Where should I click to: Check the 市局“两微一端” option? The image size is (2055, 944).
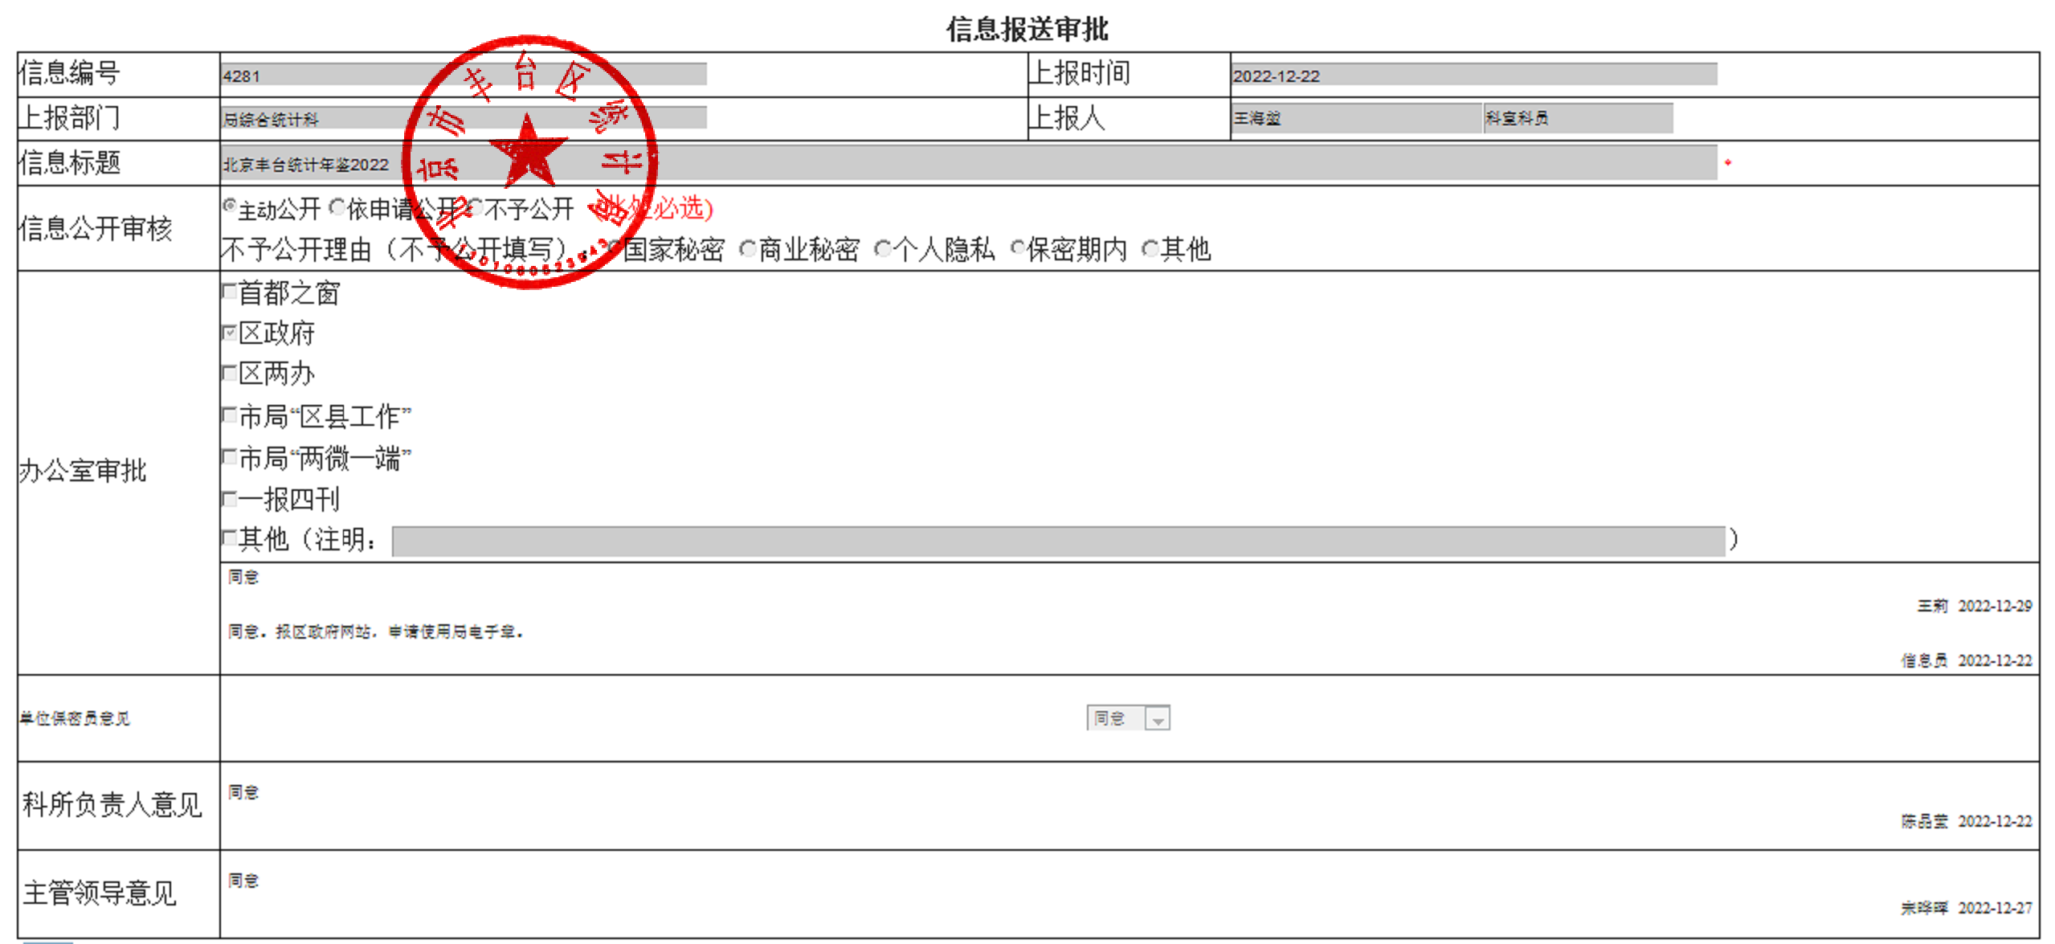pyautogui.click(x=230, y=457)
